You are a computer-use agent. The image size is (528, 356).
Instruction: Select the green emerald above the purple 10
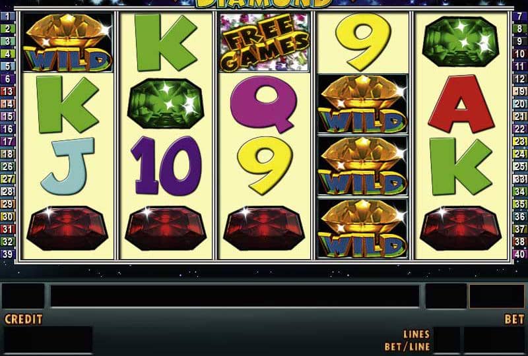click(x=166, y=104)
